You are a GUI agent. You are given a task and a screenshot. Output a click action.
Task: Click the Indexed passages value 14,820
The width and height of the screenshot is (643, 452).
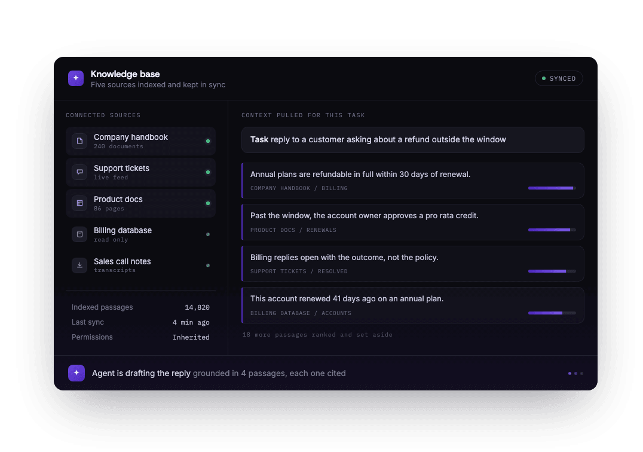pyautogui.click(x=197, y=307)
